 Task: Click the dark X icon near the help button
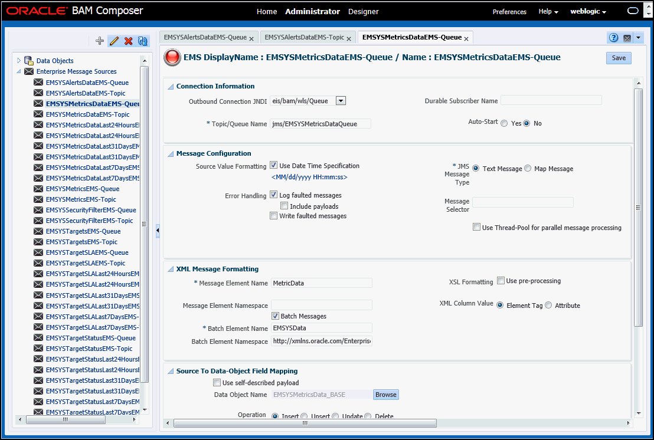[x=627, y=37]
